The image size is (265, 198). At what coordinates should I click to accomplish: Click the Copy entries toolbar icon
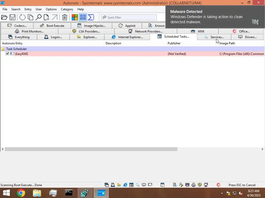pyautogui.click(x=31, y=17)
